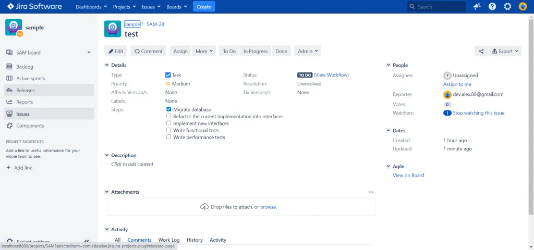Check the Write functional tests step

[168, 130]
